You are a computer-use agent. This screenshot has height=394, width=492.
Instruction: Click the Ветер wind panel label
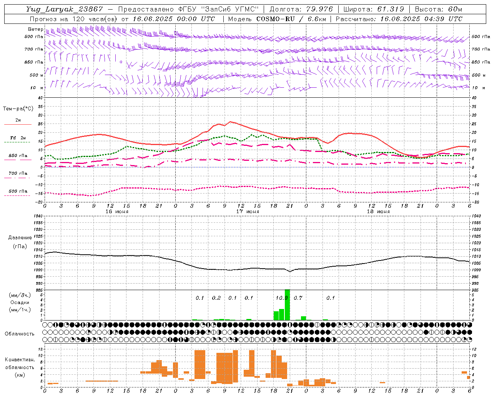[35, 29]
